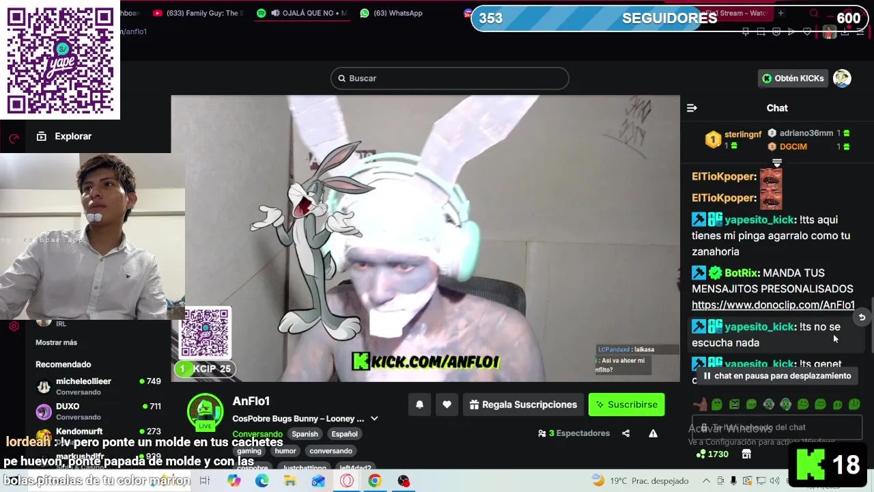Open Opera browser in the taskbar
Image resolution: width=874 pixels, height=492 pixels.
[347, 481]
